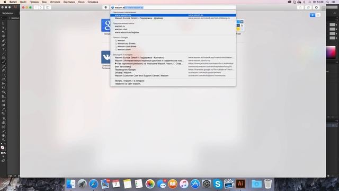
Task: Select the suggested site wacom.ru
Action: [120, 26]
